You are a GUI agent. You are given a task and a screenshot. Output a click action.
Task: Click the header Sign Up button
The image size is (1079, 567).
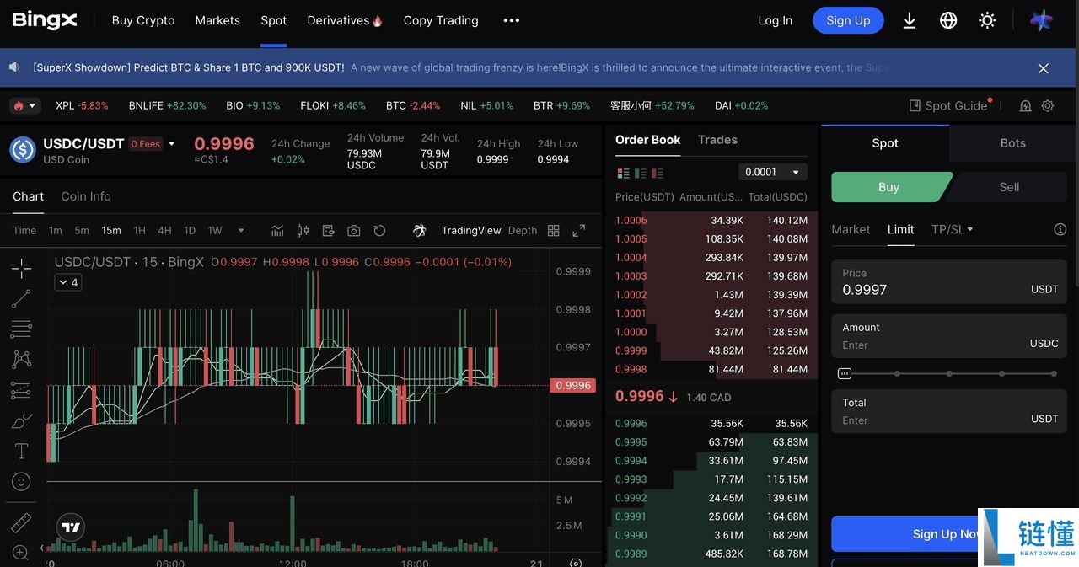click(848, 20)
